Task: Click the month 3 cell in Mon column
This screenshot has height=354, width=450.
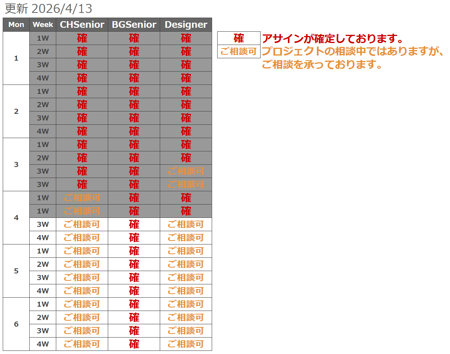Action: tap(16, 165)
